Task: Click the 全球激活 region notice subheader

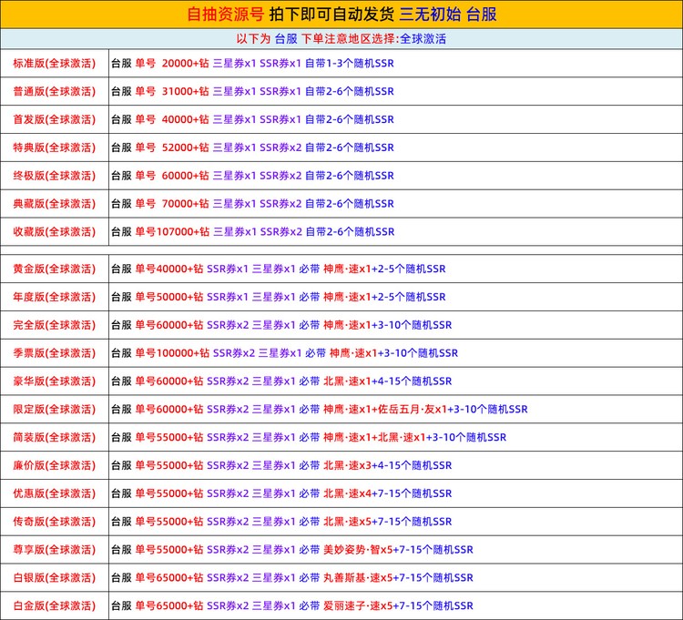Action: (341, 39)
